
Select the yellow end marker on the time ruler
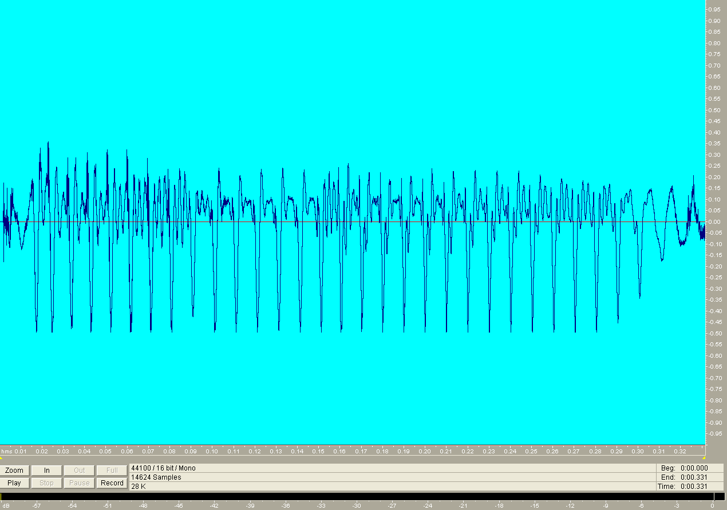click(x=704, y=457)
